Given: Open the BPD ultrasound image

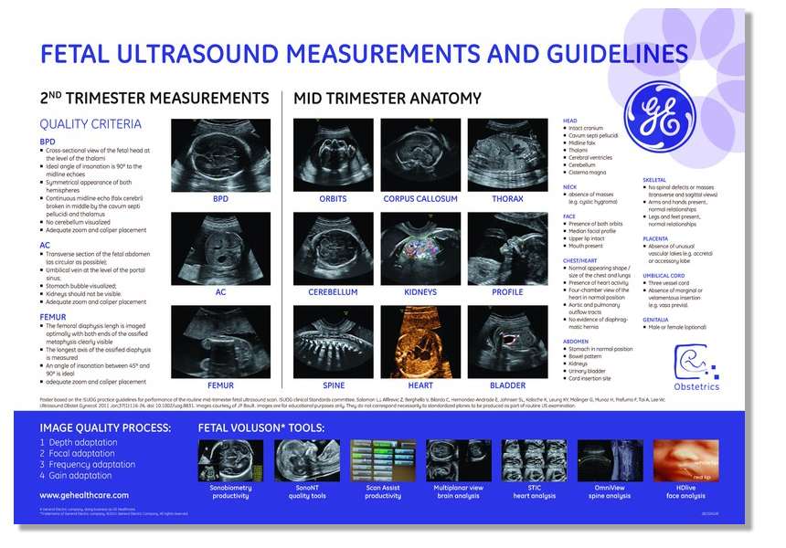Looking at the screenshot, I should [x=220, y=155].
